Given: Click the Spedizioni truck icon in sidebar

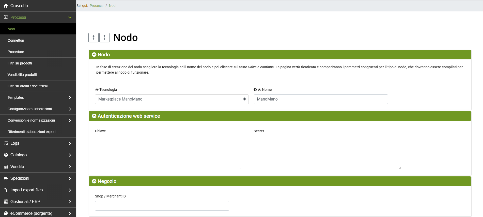Looking at the screenshot, I should pos(6,178).
